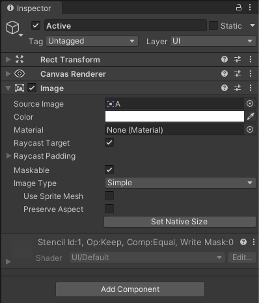Expand the Canvas Renderer component

8,73
